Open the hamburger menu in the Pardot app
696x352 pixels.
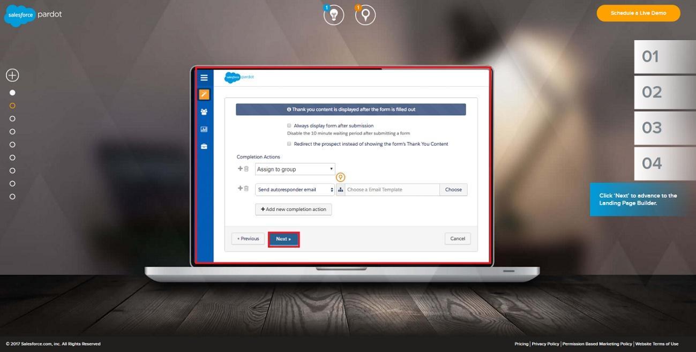click(204, 78)
